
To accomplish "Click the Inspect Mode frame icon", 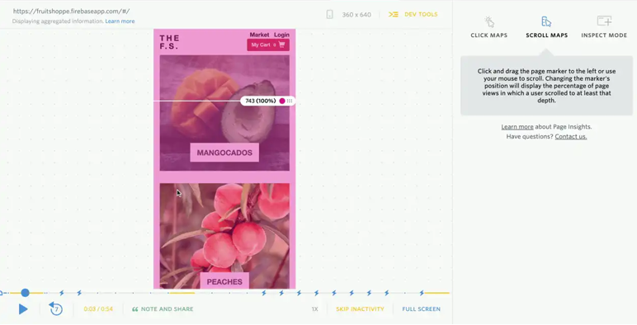I will 604,21.
